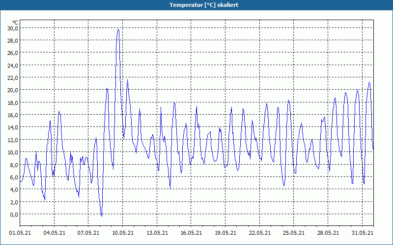This screenshot has height=245, width=393.
Task: Select the 31.05.21 date label
Action: [362, 233]
